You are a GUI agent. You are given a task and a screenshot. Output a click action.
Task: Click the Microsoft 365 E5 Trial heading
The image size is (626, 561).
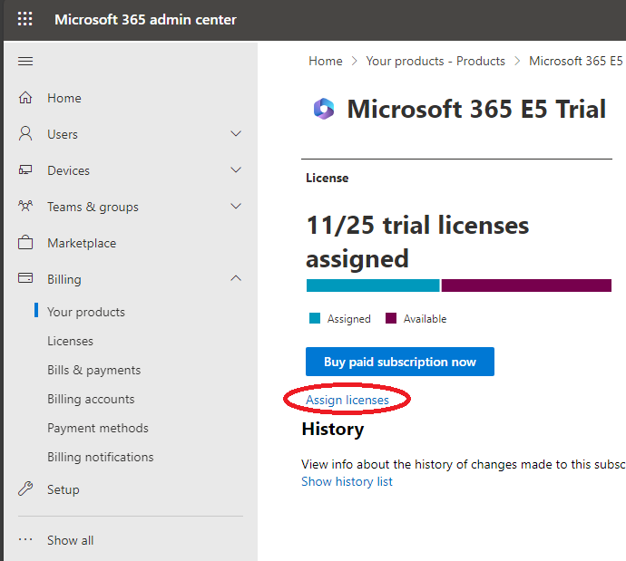[x=476, y=109]
